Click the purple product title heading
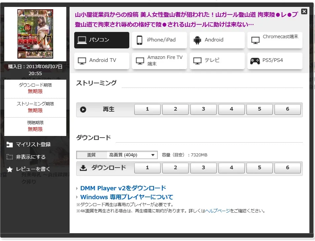This screenshot has height=241, width=315. coord(186,20)
